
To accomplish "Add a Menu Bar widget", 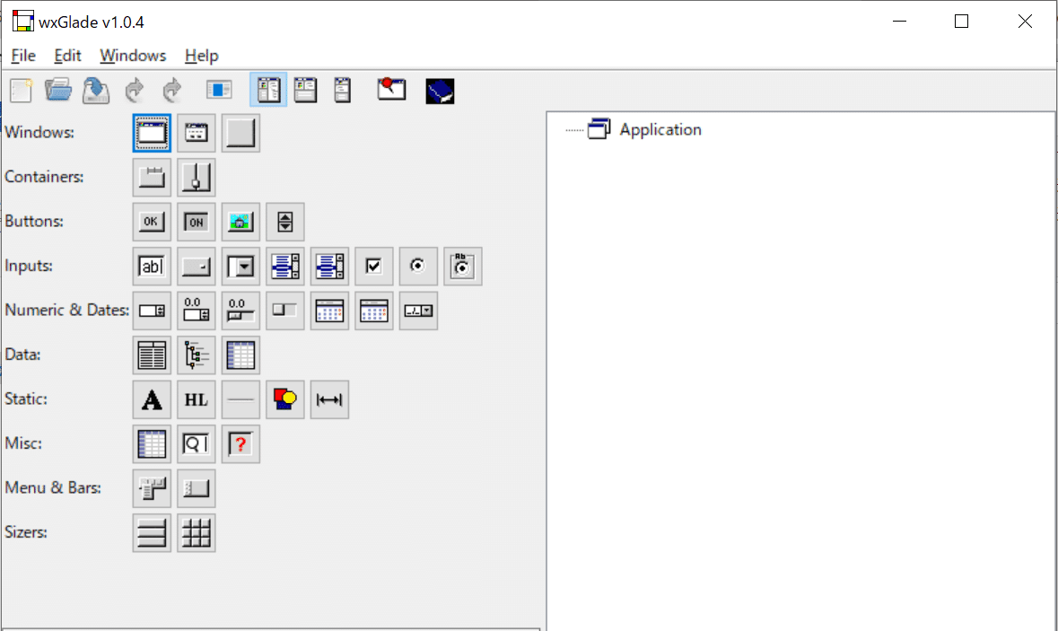I will [x=152, y=489].
